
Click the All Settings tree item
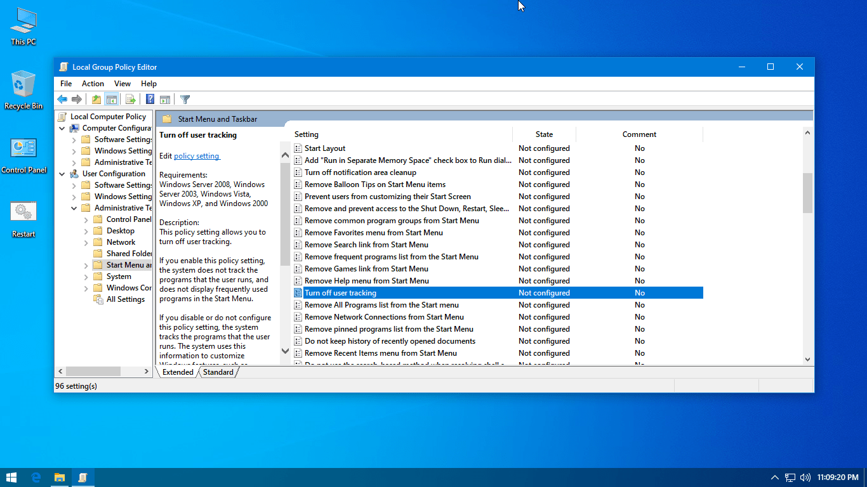click(x=124, y=299)
